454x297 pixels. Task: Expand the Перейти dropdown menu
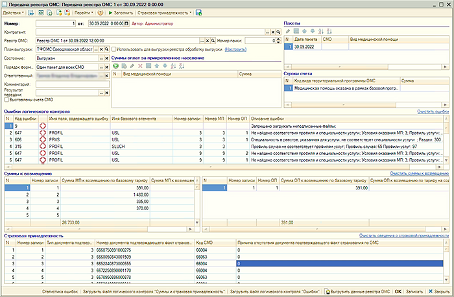click(84, 12)
